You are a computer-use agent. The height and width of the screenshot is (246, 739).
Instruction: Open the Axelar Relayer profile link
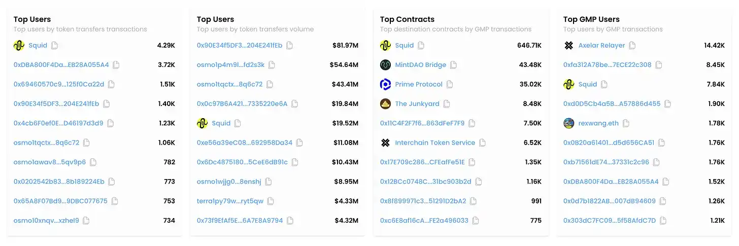(601, 45)
